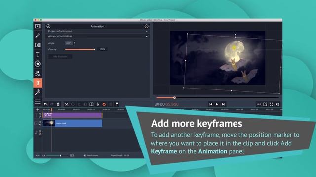Image resolution: width=316 pixels, height=177 pixels.
Task: Select the active Animation tab icon
Action: pos(38,83)
